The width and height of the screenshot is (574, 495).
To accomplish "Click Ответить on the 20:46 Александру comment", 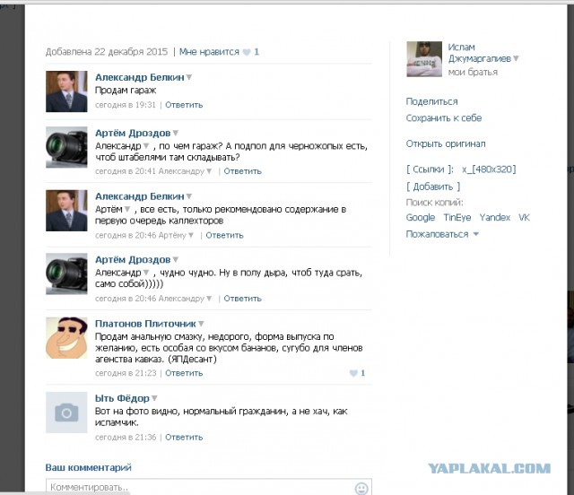I will [243, 299].
